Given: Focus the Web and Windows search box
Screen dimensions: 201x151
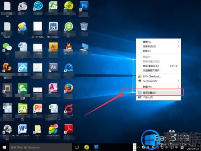Looking at the screenshot, I should 41,147.
